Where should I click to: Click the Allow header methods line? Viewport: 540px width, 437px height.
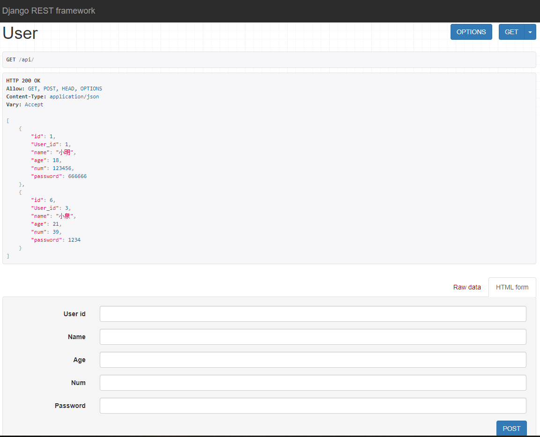(x=54, y=89)
